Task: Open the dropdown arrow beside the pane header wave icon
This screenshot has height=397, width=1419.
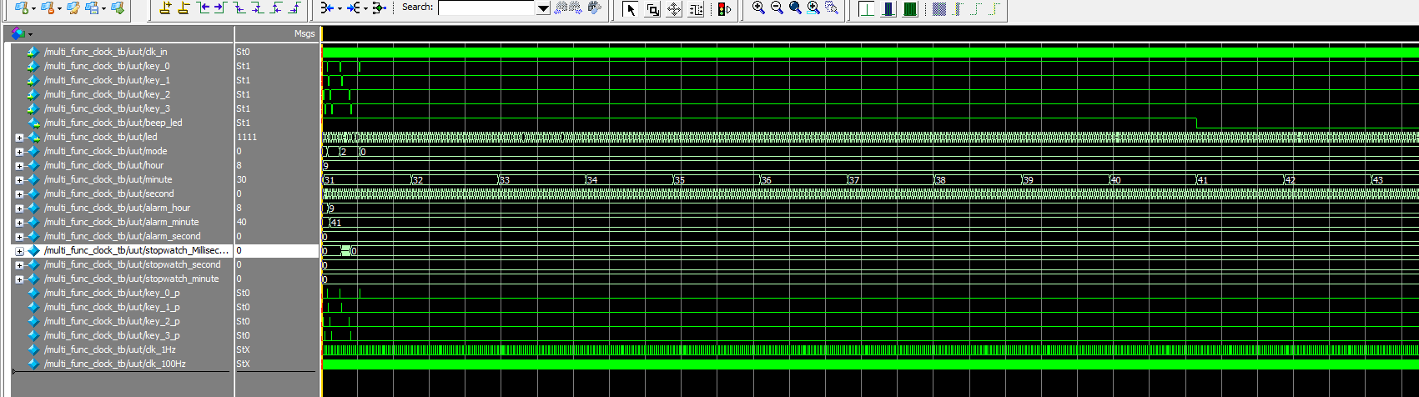Action: [x=30, y=34]
